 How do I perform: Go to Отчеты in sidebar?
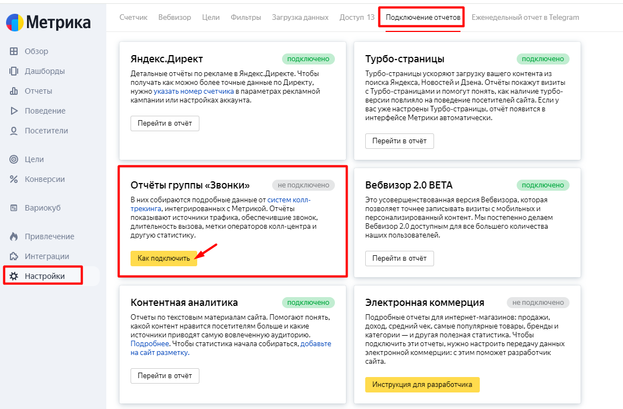(x=39, y=91)
